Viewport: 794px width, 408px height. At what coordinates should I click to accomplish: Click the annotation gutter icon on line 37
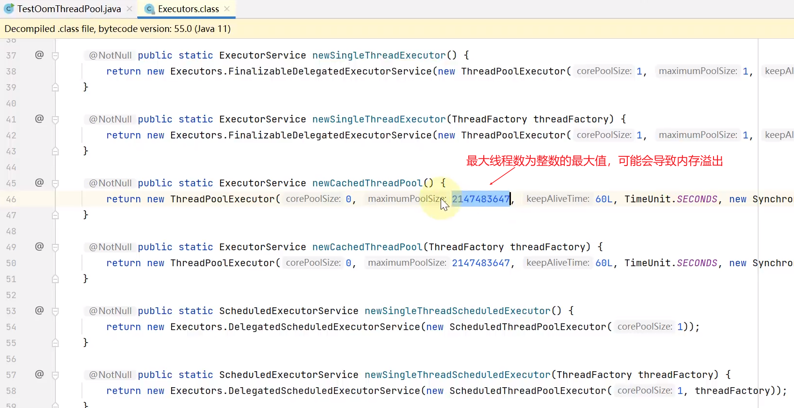39,55
